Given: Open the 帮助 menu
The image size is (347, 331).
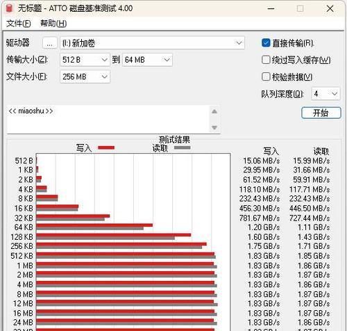Looking at the screenshot, I should coord(53,23).
